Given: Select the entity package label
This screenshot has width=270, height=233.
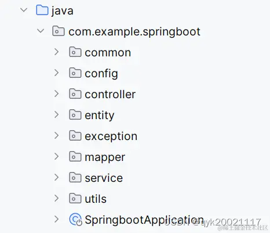Looking at the screenshot, I should click(100, 116).
